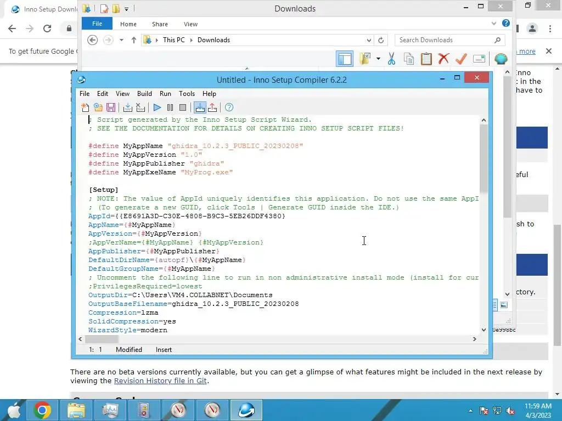Open the Build menu
This screenshot has height=421, width=562.
(x=144, y=94)
